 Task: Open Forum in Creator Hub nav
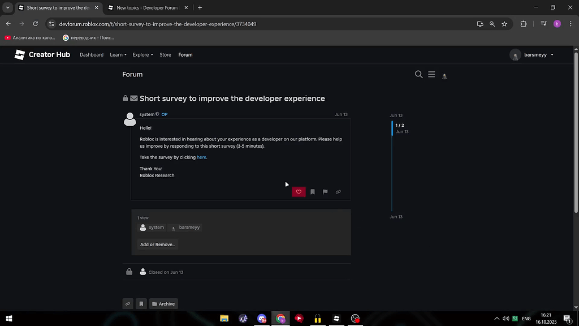pyautogui.click(x=185, y=55)
